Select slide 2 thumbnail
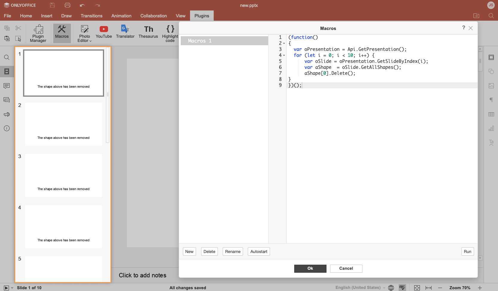The height and width of the screenshot is (291, 498). (63, 124)
